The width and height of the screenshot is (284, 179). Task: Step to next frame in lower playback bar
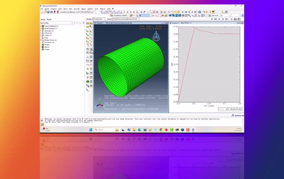click(x=223, y=19)
